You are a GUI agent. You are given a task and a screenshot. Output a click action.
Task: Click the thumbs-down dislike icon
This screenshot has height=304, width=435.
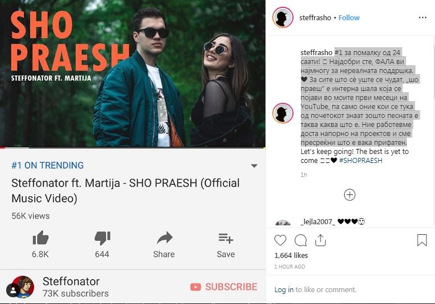click(102, 238)
